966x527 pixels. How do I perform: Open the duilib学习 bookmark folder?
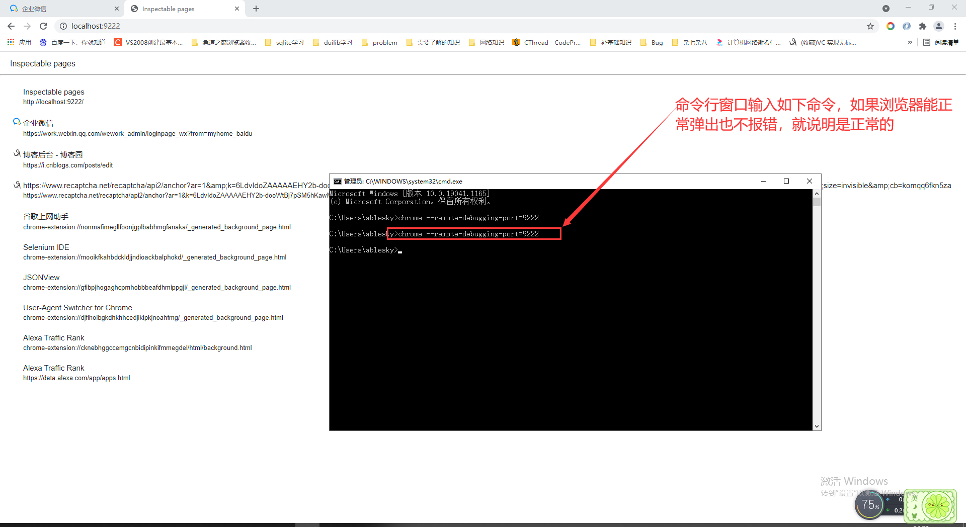point(333,42)
